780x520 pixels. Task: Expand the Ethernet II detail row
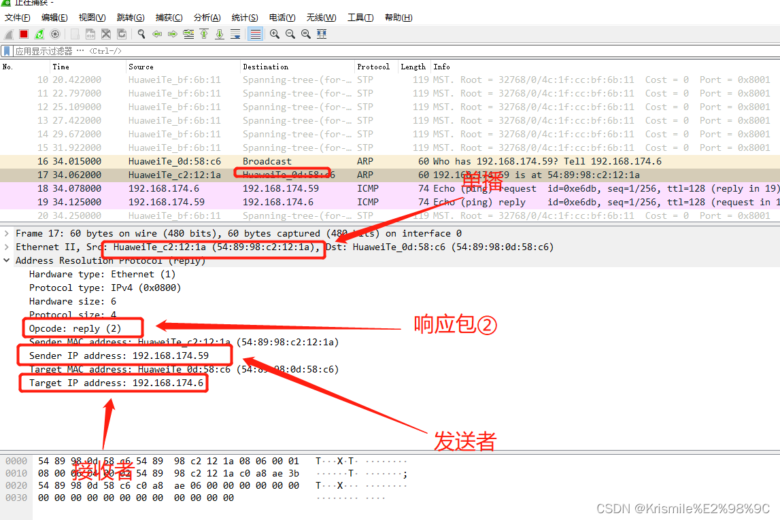(x=6, y=246)
